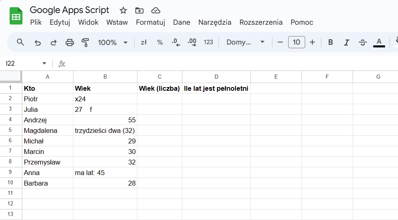Open the 123 number formats menu
Image resolution: width=398 pixels, height=220 pixels.
(208, 42)
